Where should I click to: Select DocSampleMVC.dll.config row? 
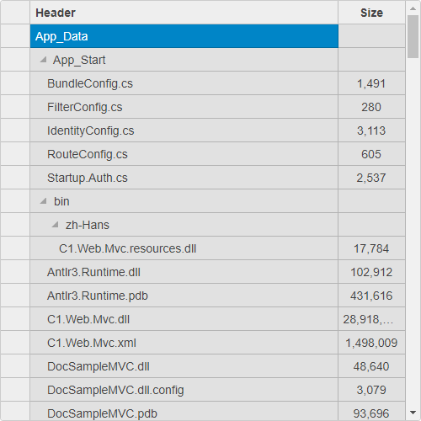(x=184, y=390)
